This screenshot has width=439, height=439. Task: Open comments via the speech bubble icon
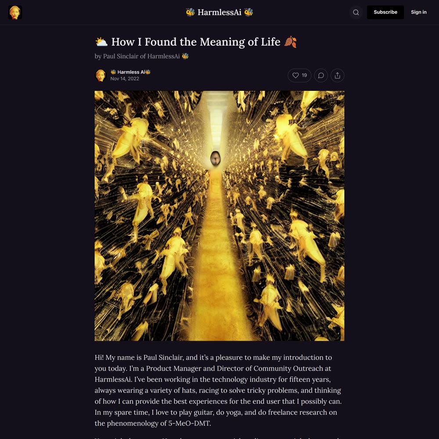(x=321, y=76)
